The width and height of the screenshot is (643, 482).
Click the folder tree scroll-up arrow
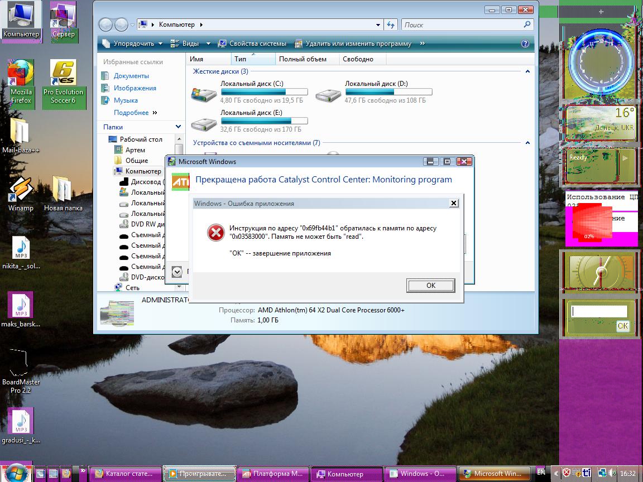pyautogui.click(x=179, y=139)
